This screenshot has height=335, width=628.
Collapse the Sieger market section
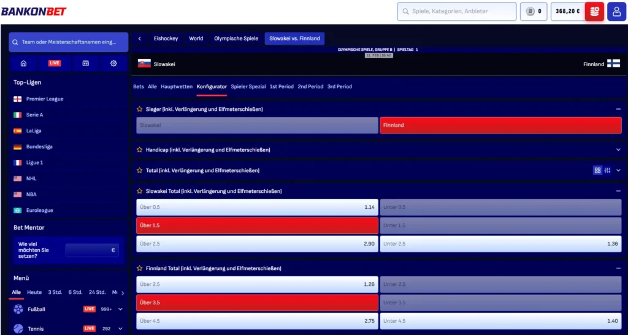click(x=618, y=109)
